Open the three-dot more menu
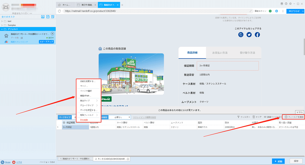305x165 pixels. pyautogui.click(x=283, y=11)
